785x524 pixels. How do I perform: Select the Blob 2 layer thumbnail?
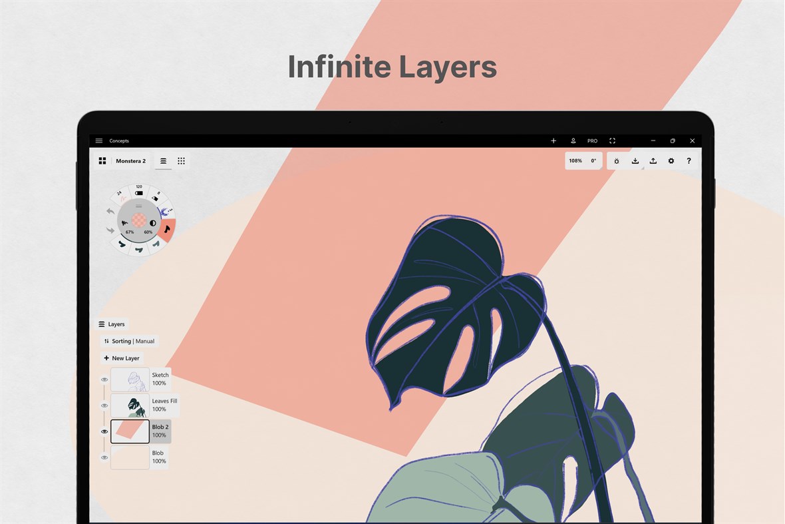click(130, 431)
